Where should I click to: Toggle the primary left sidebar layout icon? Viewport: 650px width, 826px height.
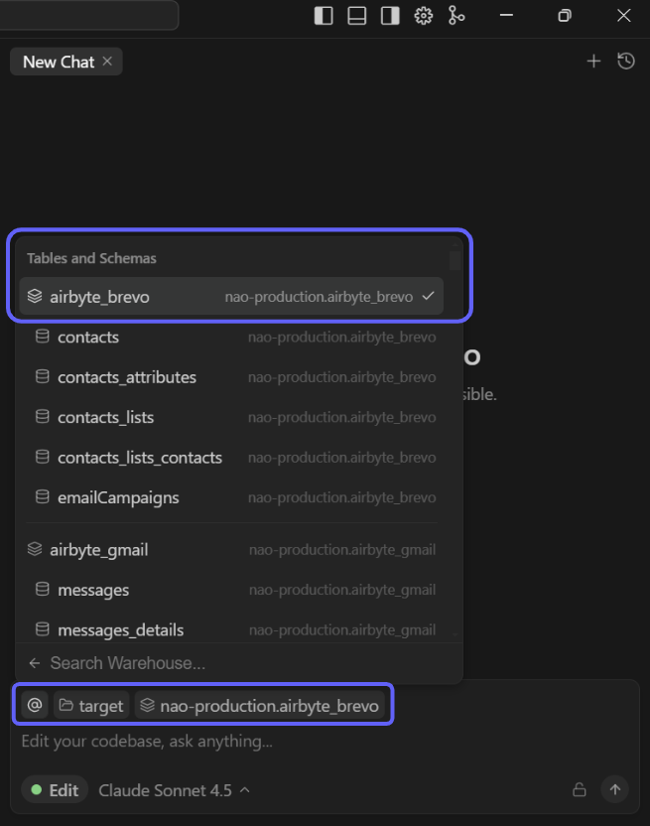[x=324, y=16]
